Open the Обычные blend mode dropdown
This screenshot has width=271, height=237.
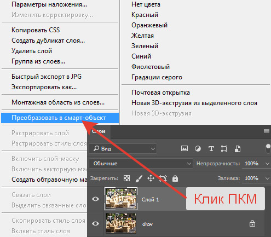tap(141, 164)
